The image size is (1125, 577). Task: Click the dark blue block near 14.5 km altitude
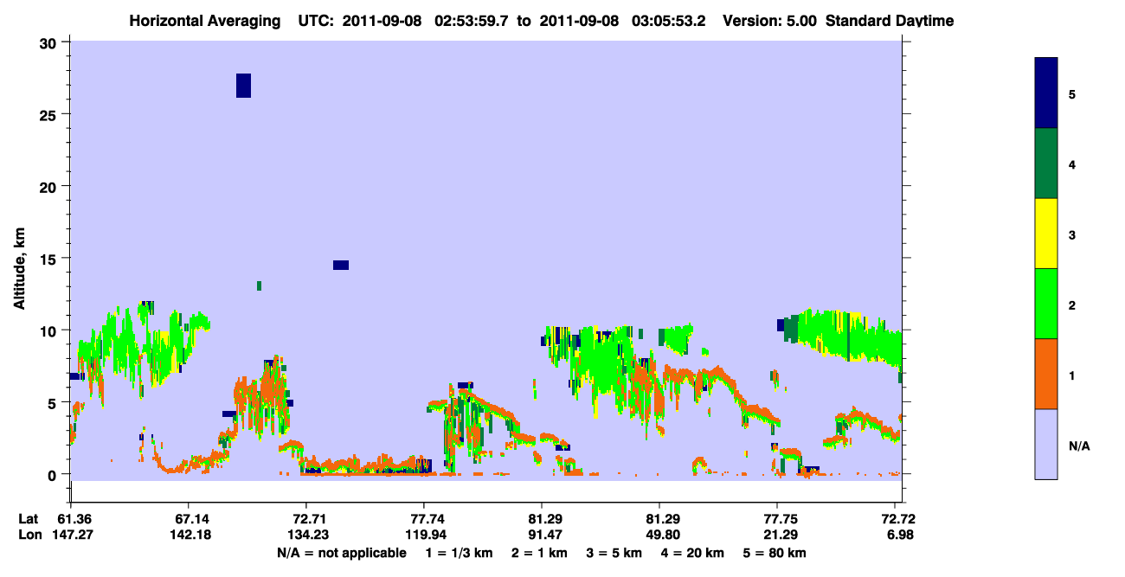point(341,265)
